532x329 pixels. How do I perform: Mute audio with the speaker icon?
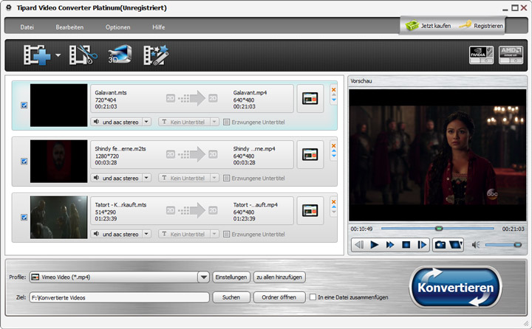[x=476, y=245]
